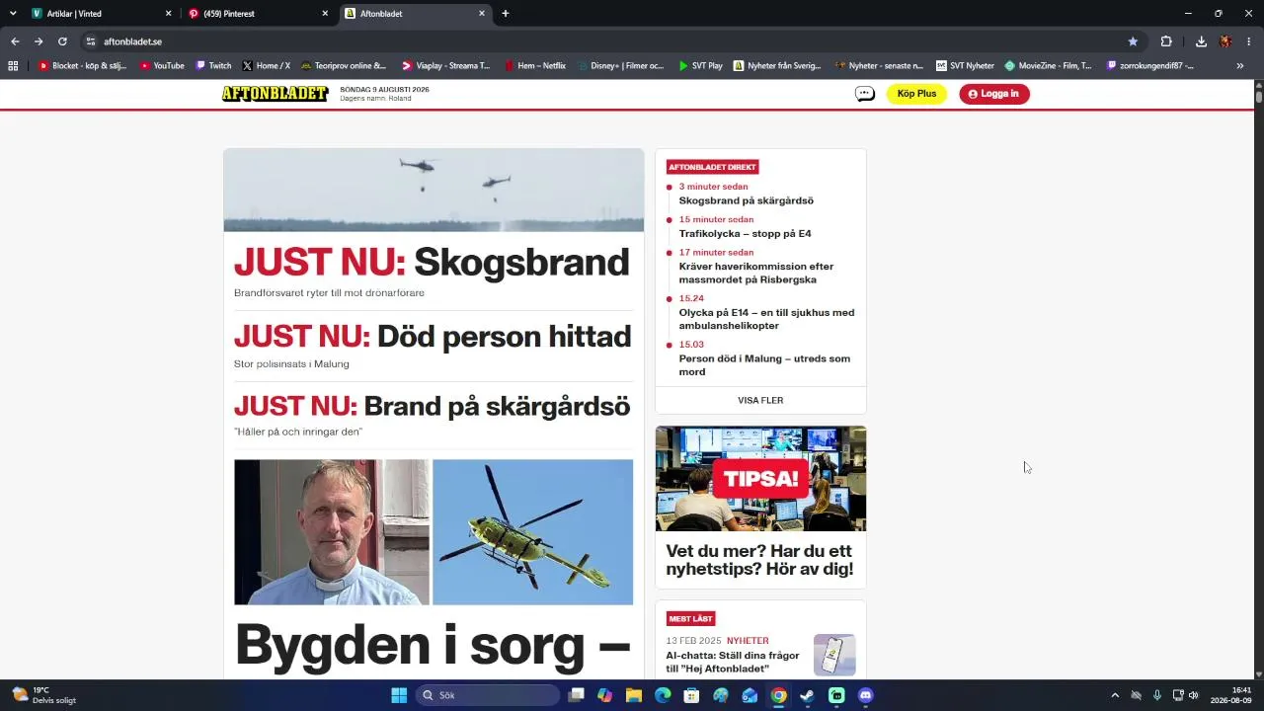
Task: Open the Home / X bookmark
Action: [266, 66]
